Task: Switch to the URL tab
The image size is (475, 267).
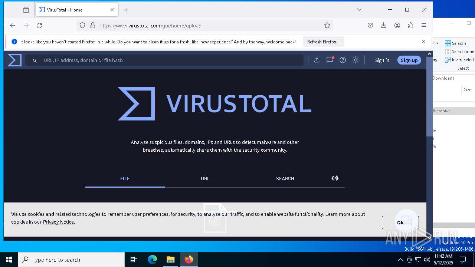Action: tap(205, 179)
